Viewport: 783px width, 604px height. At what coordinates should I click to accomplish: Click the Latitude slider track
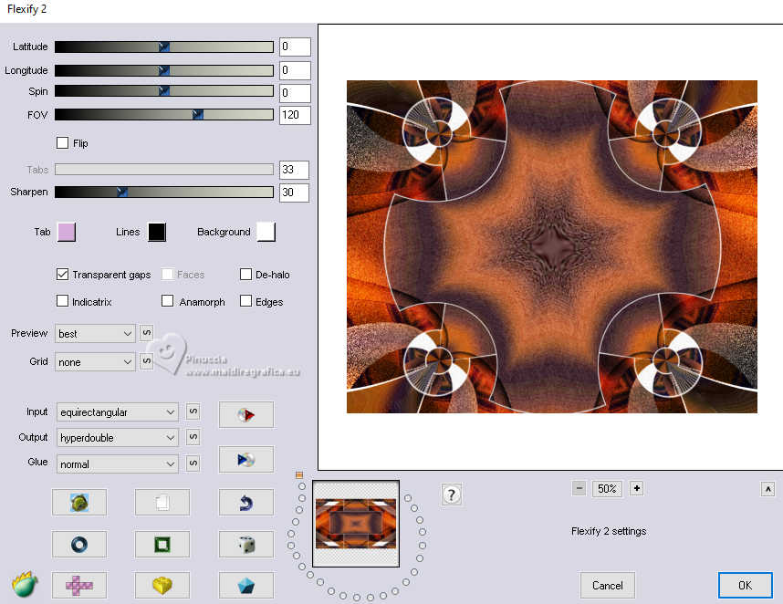[163, 47]
